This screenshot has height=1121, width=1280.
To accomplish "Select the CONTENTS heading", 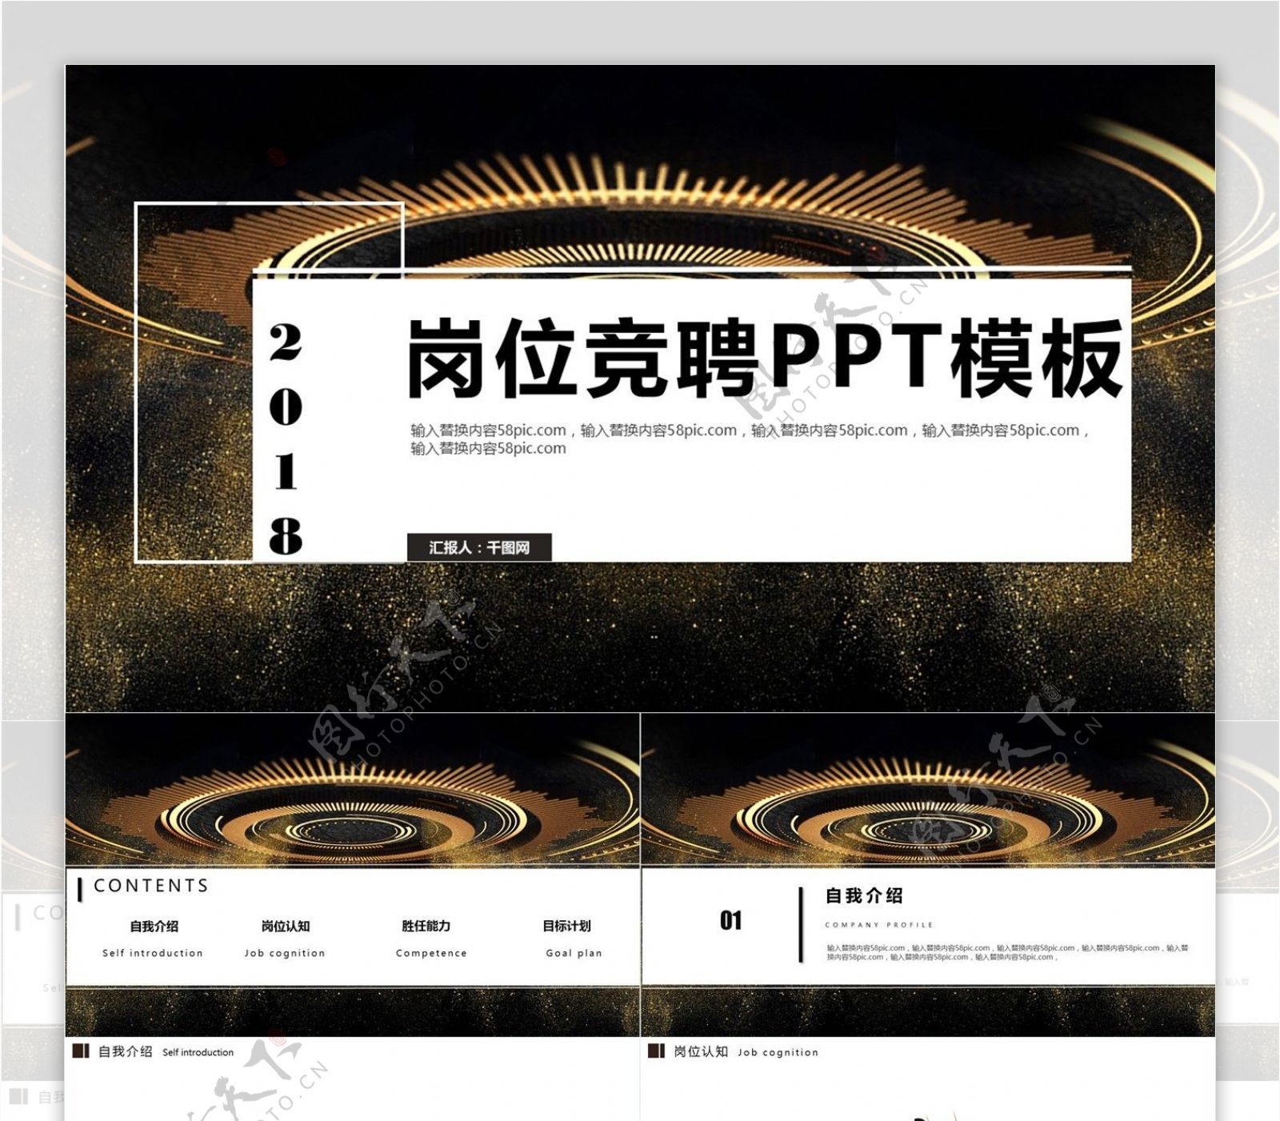I will [x=151, y=886].
